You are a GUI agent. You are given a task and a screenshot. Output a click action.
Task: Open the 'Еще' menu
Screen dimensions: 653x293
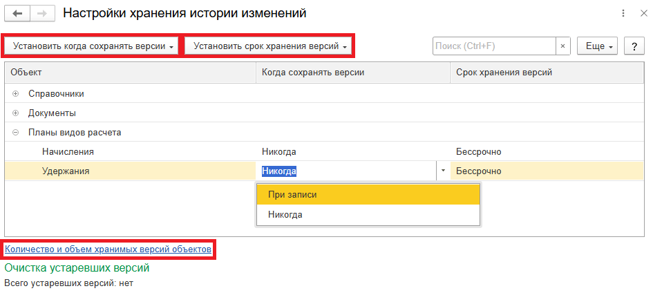(x=598, y=46)
